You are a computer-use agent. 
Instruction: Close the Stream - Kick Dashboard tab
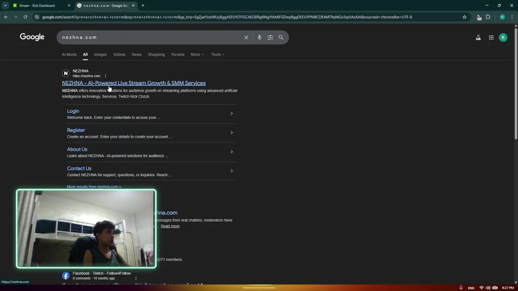69,6
